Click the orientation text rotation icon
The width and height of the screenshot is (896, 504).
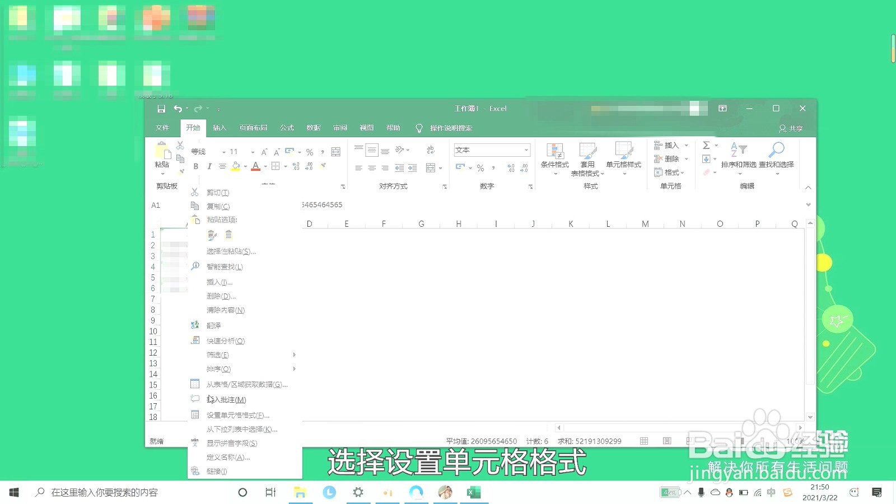(400, 150)
